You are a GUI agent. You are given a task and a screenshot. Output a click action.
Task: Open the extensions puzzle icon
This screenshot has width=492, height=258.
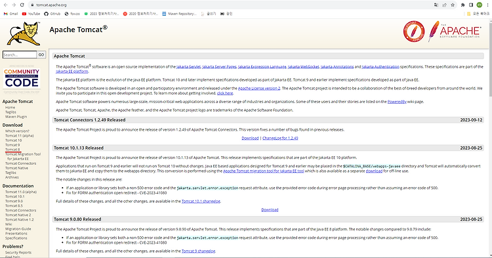coord(463,5)
